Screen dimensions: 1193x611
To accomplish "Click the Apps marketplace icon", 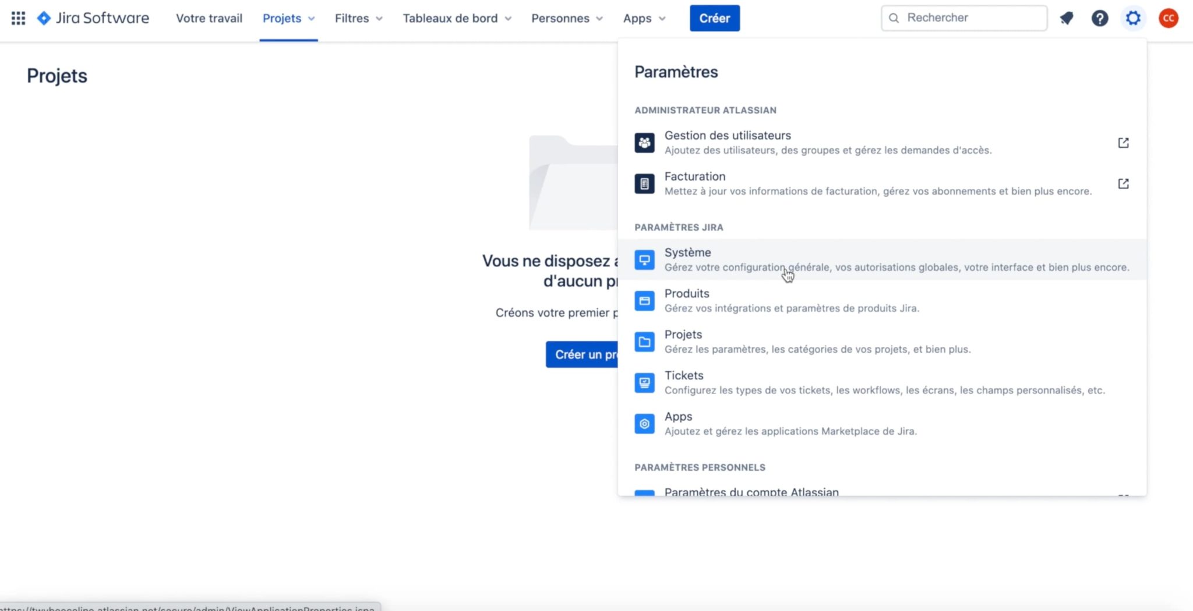I will [644, 424].
